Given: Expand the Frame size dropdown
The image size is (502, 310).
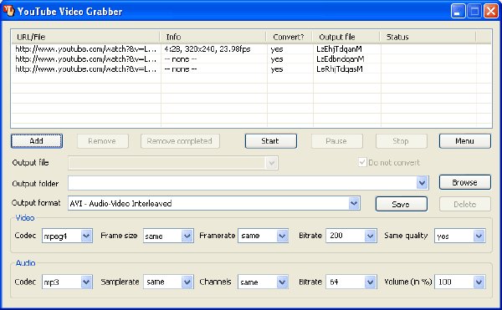Looking at the screenshot, I should pyautogui.click(x=187, y=236).
